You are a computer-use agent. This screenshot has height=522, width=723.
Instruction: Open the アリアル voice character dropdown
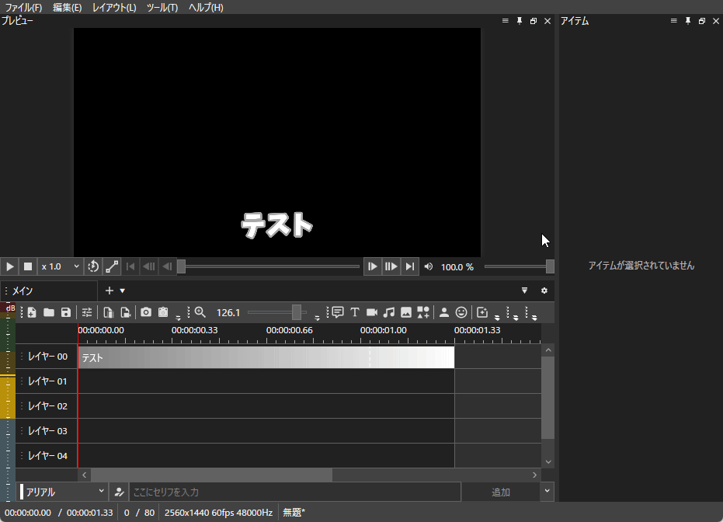click(x=61, y=491)
